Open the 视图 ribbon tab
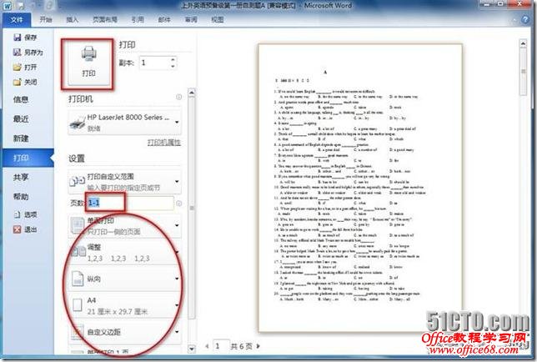Image resolution: width=537 pixels, height=362 pixels. tap(218, 19)
